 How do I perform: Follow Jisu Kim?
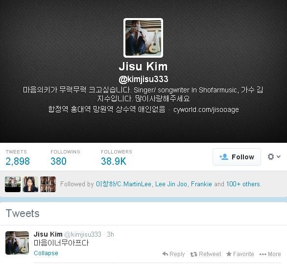coord(237,157)
